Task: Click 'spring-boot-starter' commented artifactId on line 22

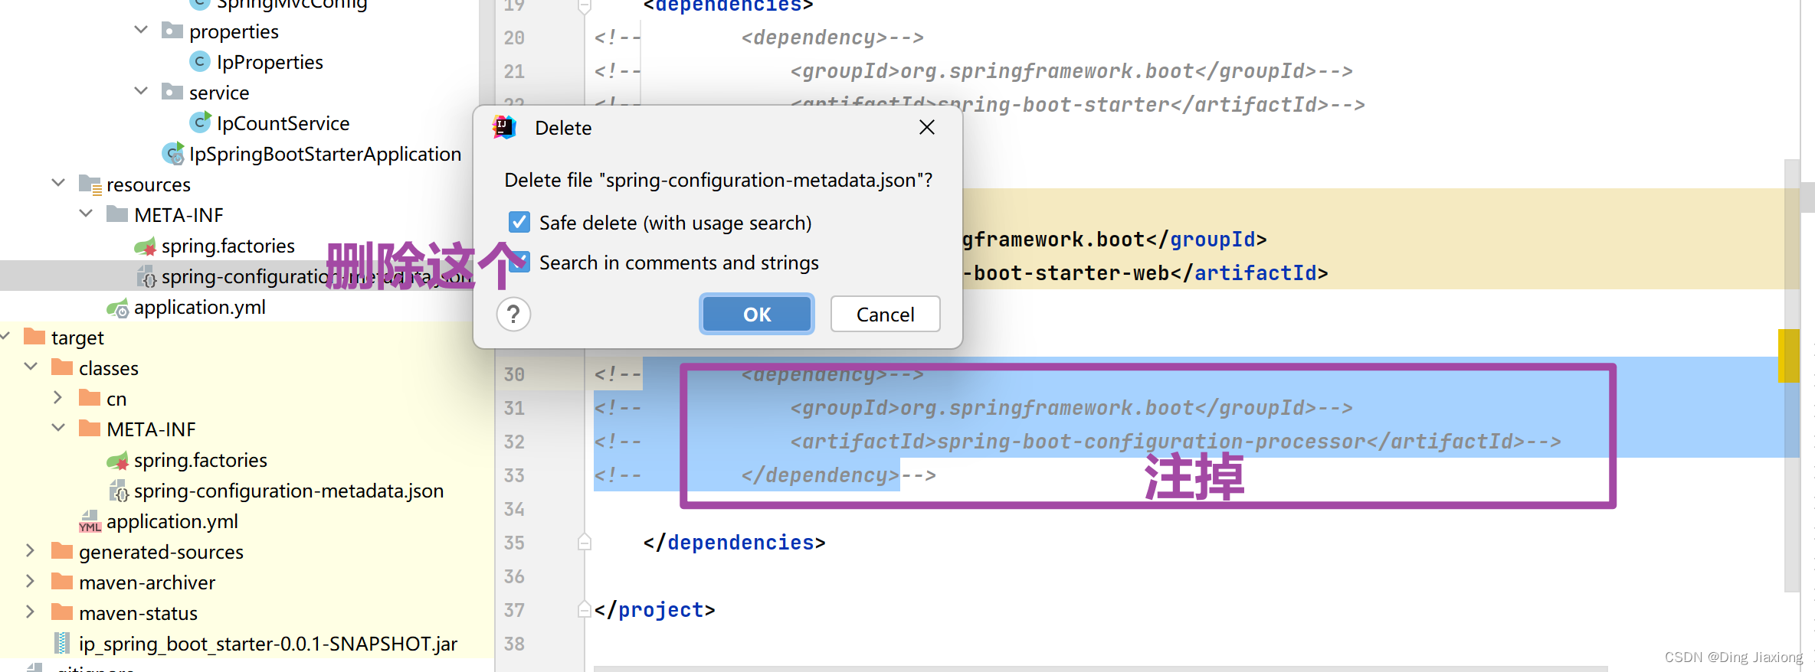Action: pos(1053,105)
